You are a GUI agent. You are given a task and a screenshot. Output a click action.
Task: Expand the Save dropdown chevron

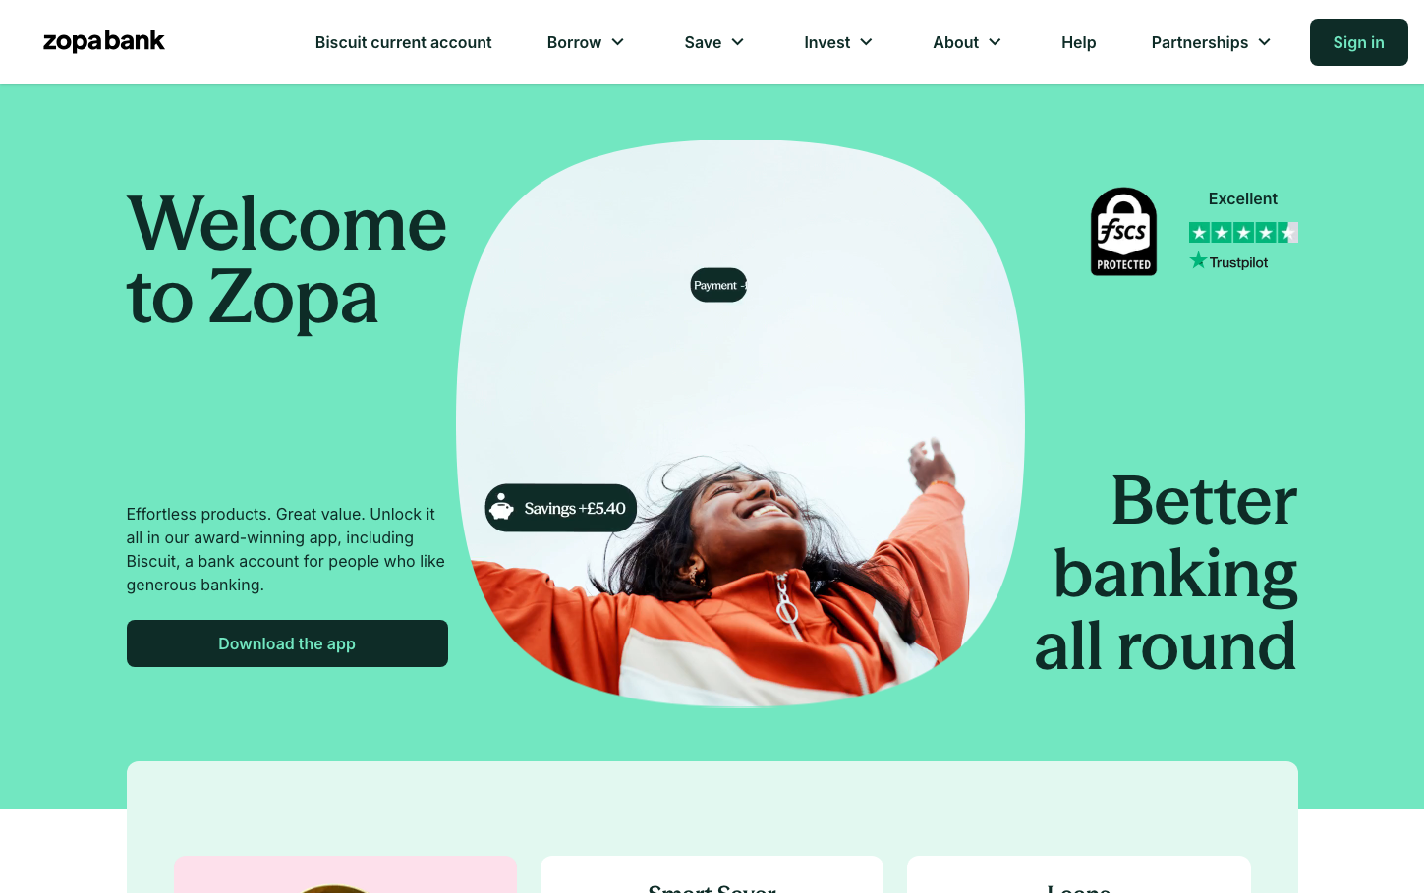point(738,42)
